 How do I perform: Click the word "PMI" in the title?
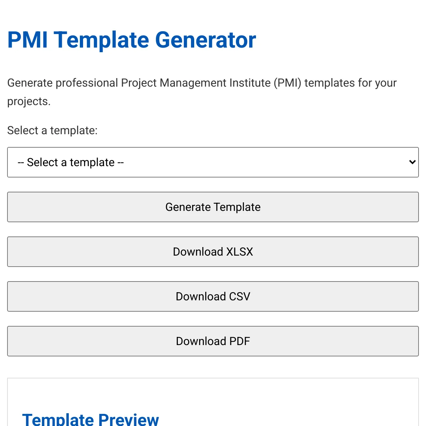[27, 40]
